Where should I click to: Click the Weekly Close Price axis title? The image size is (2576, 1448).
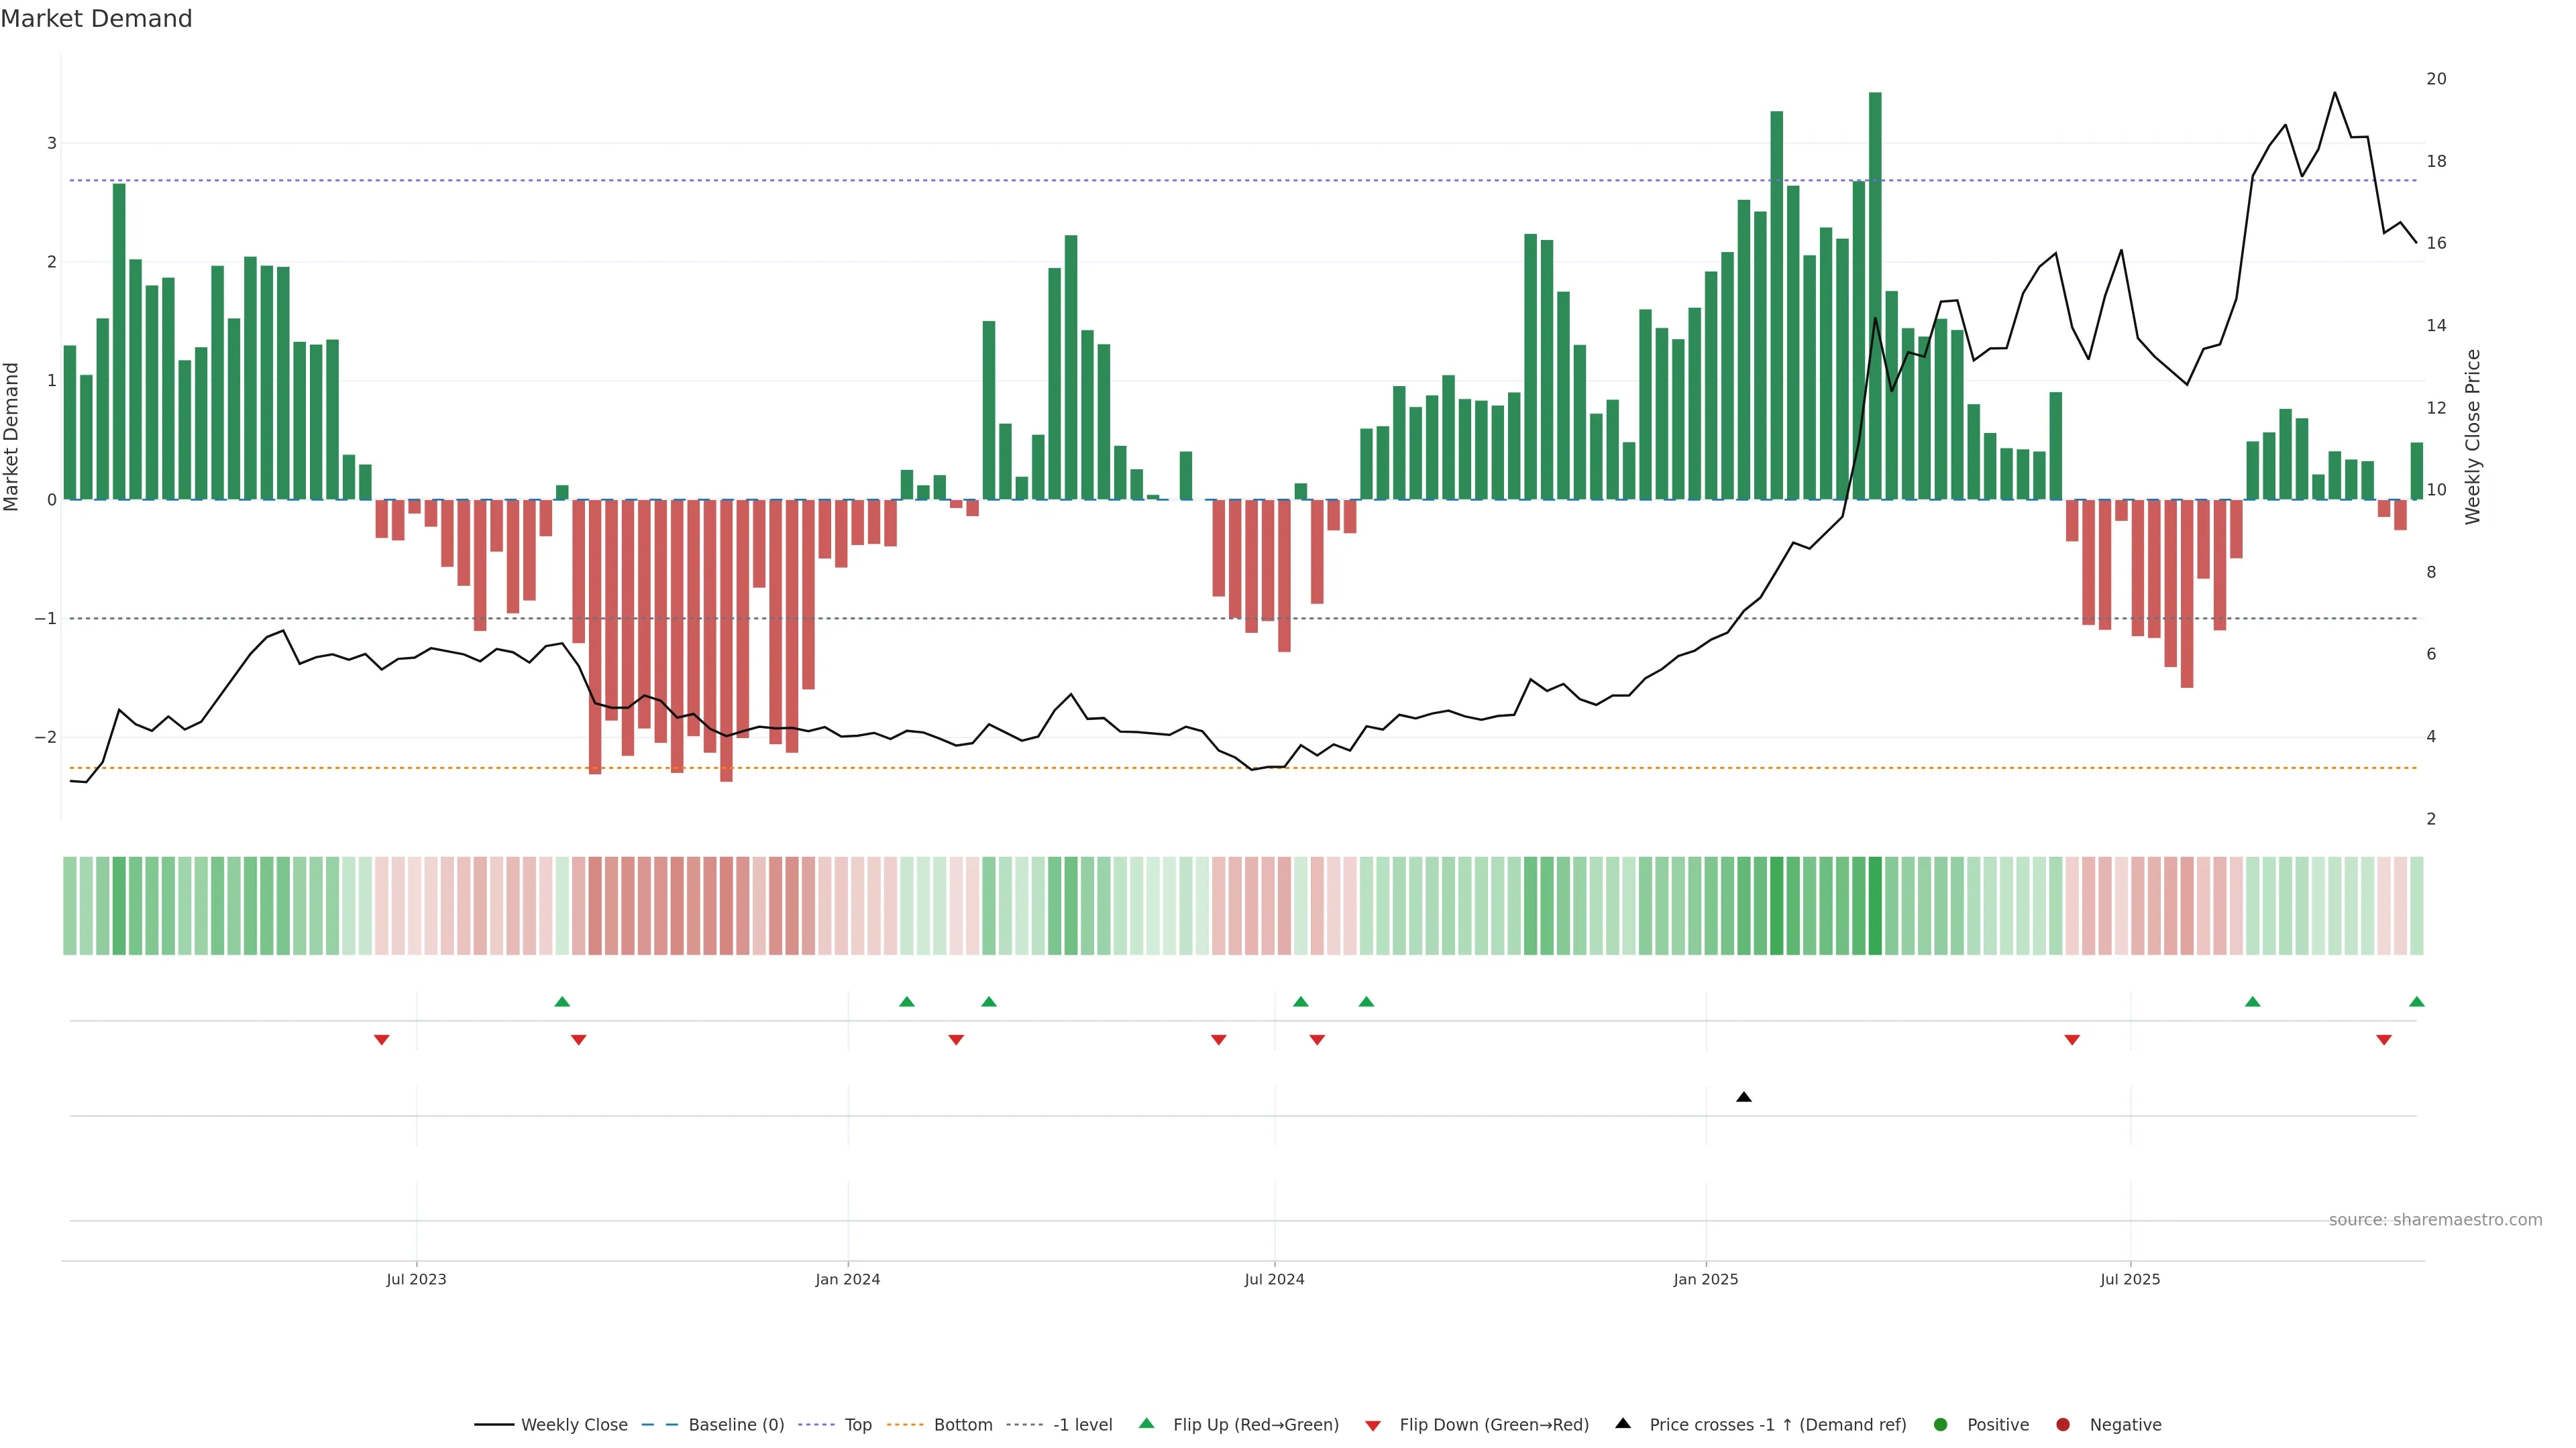pos(2473,436)
